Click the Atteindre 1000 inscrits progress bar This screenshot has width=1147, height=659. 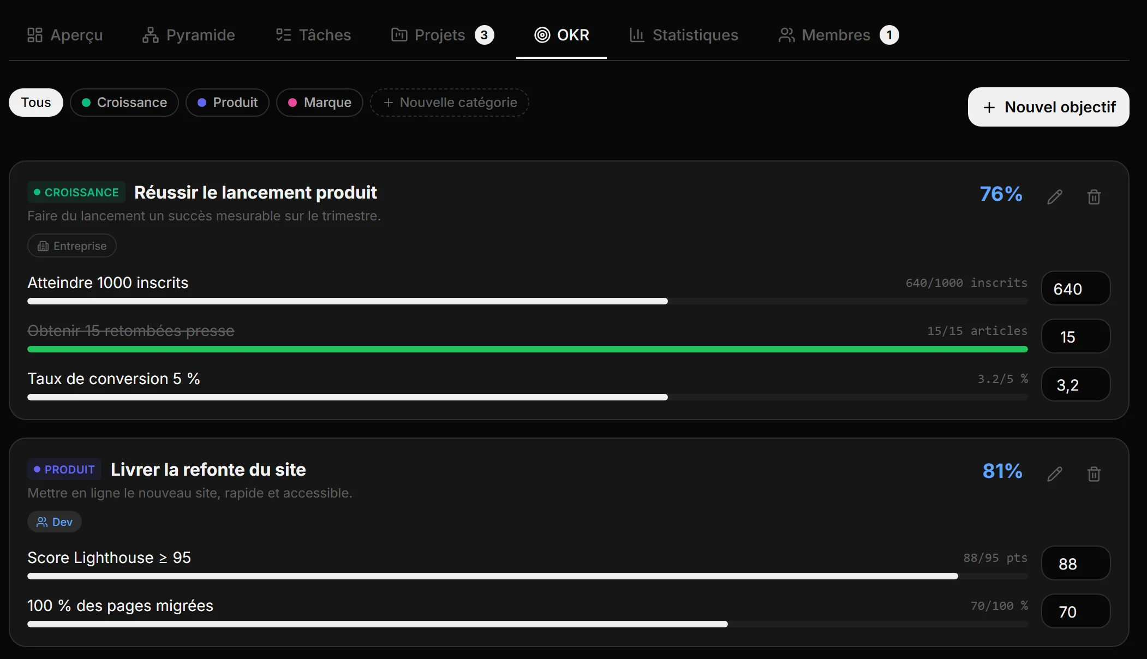[x=528, y=301]
